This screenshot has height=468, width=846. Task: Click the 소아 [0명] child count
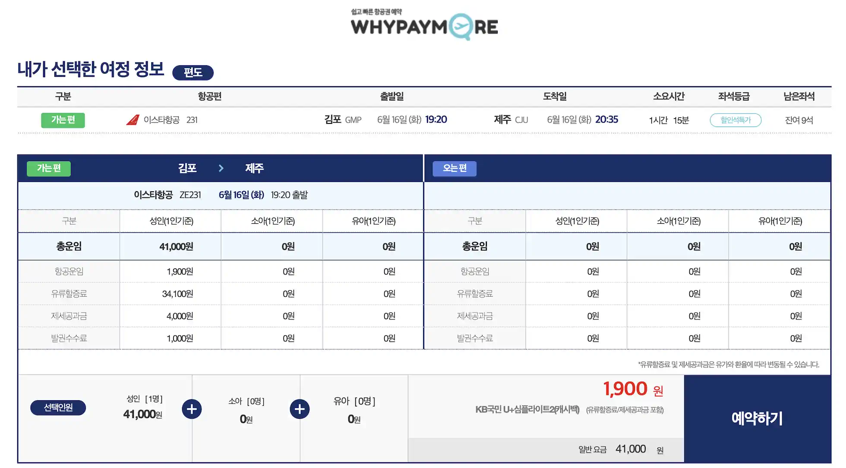246,402
